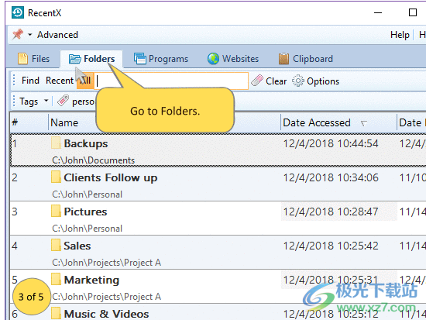Open Options gear icon
This screenshot has width=426, height=320.
click(x=297, y=81)
